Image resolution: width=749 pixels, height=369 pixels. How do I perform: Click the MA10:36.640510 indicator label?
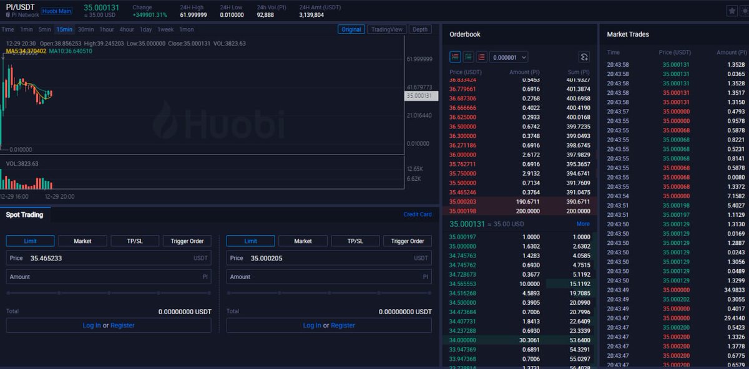click(71, 51)
